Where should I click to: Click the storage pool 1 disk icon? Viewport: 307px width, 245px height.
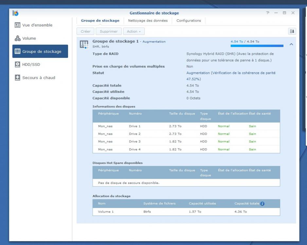pyautogui.click(x=84, y=44)
